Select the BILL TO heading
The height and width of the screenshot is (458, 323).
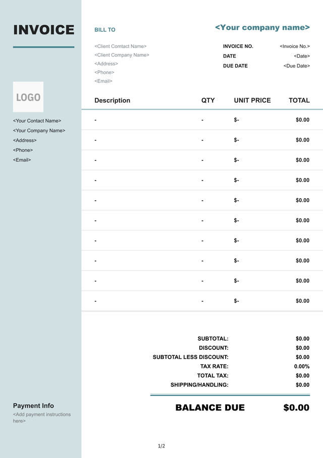(105, 30)
